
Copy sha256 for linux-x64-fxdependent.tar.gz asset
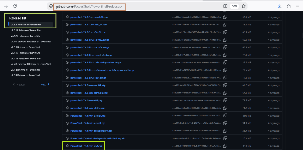point(225,63)
